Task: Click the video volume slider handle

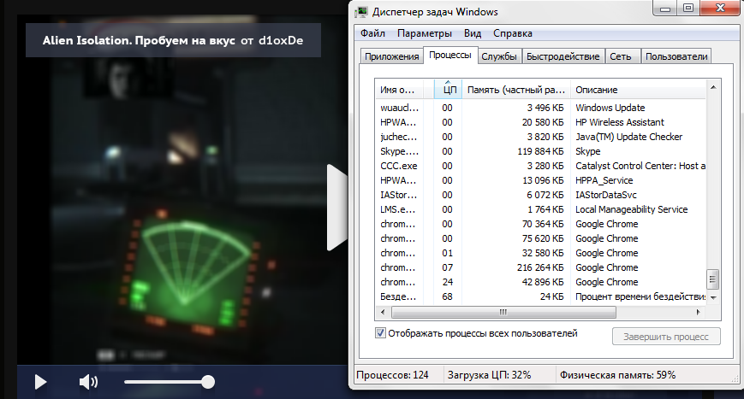Action: point(208,382)
